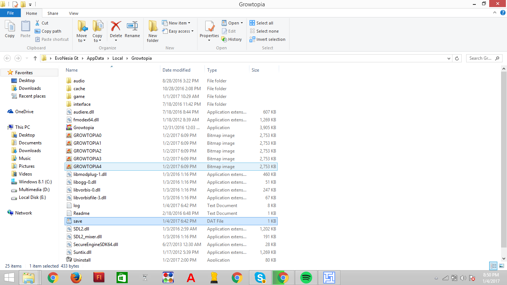Click Local in the address breadcrumb
The image size is (507, 285).
coord(118,58)
